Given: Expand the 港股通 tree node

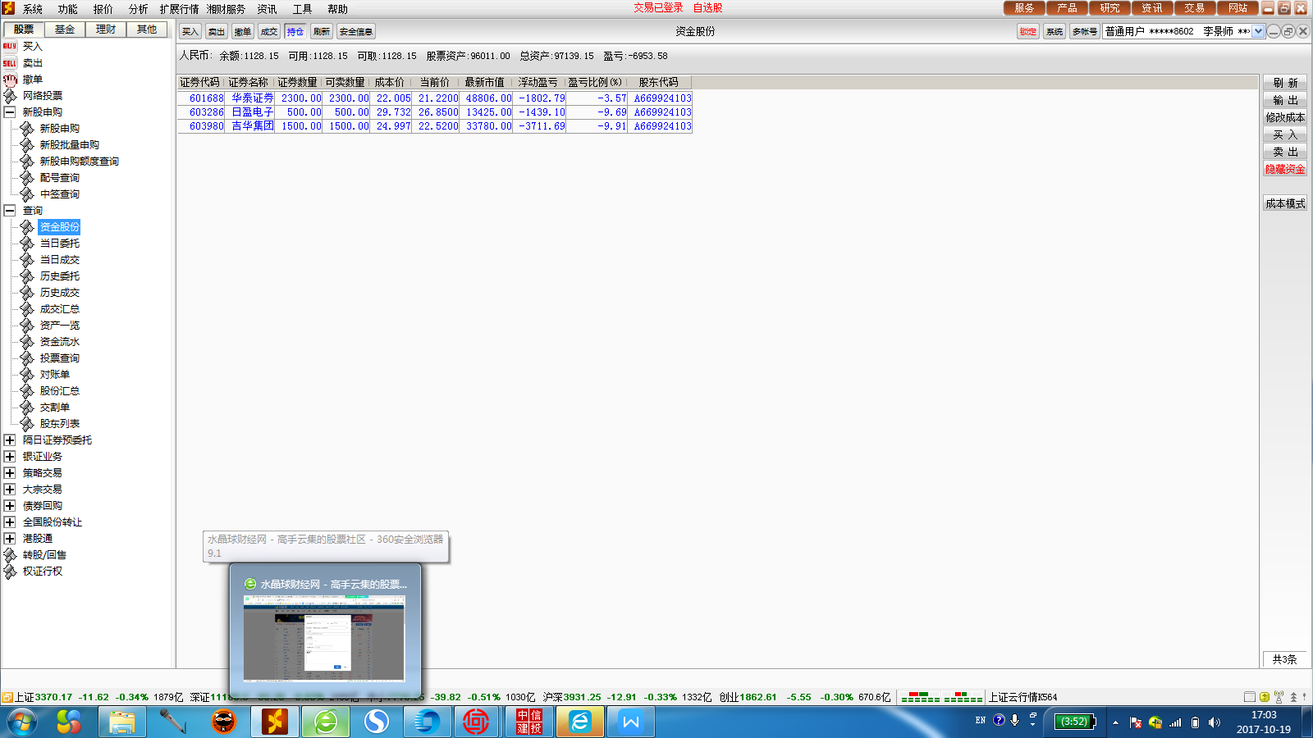Looking at the screenshot, I should (10, 539).
